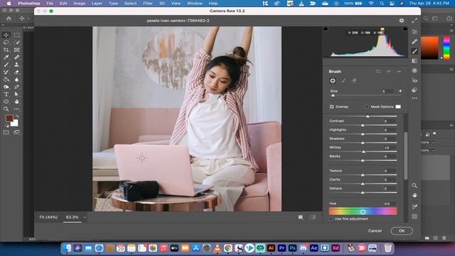
Task: Switch to add-to-adjustment brush mode
Action: coord(343,81)
